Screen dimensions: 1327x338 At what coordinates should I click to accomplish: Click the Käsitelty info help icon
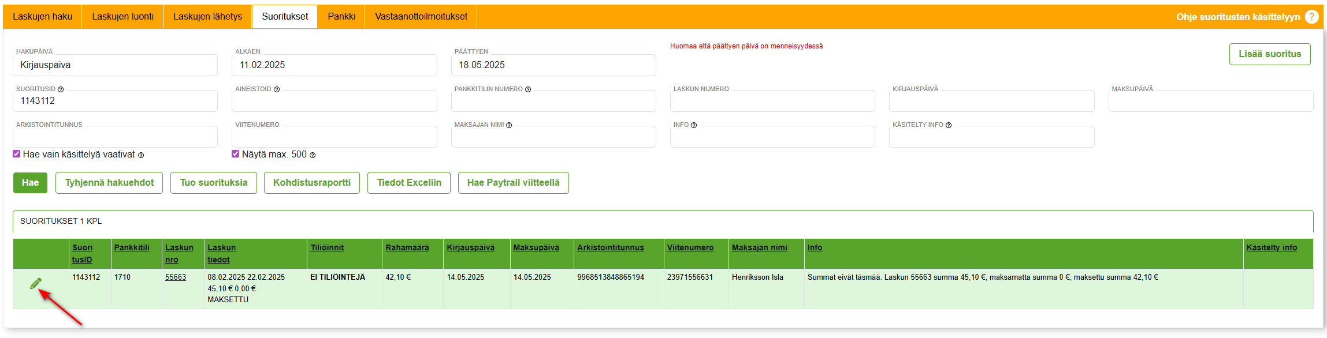click(x=948, y=125)
